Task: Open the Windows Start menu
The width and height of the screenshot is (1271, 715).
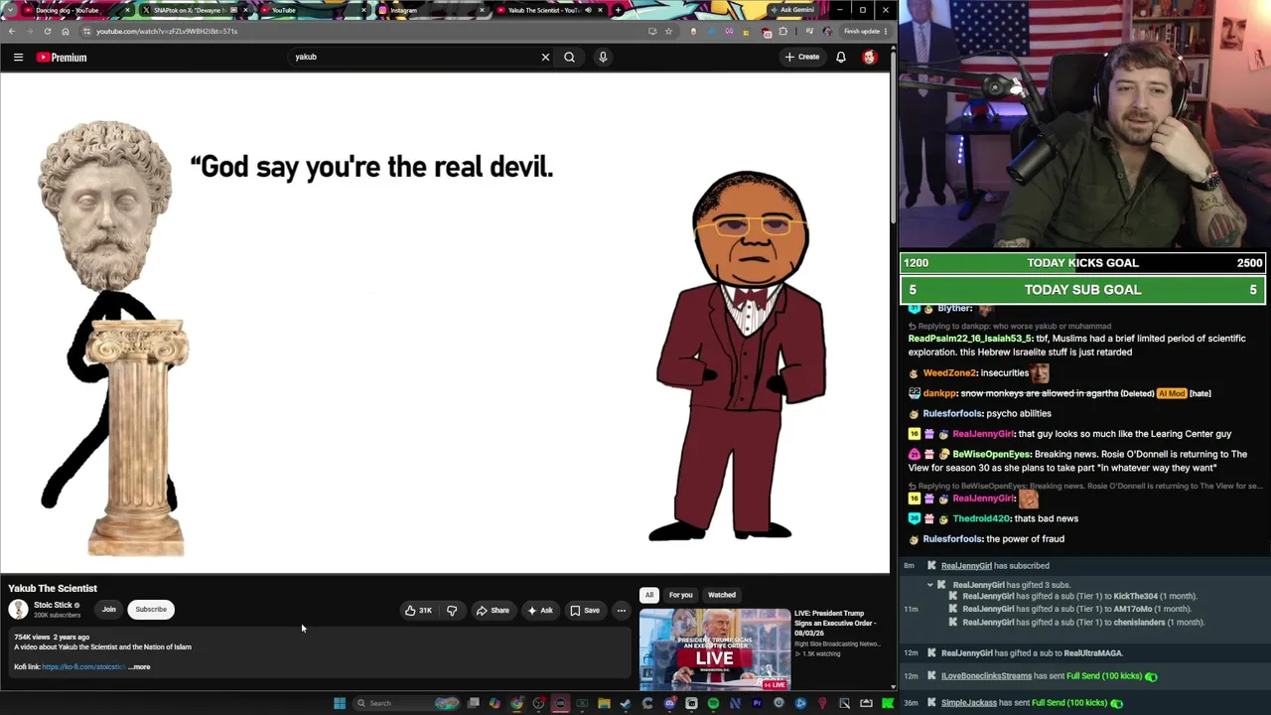Action: [340, 703]
